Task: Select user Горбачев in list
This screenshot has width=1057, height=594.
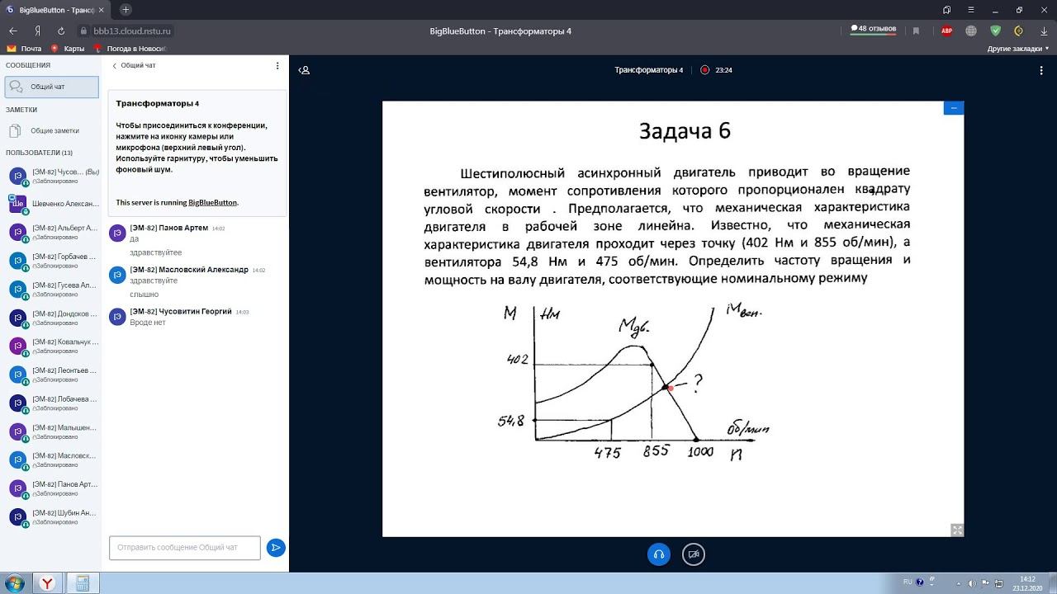Action: tap(51, 261)
